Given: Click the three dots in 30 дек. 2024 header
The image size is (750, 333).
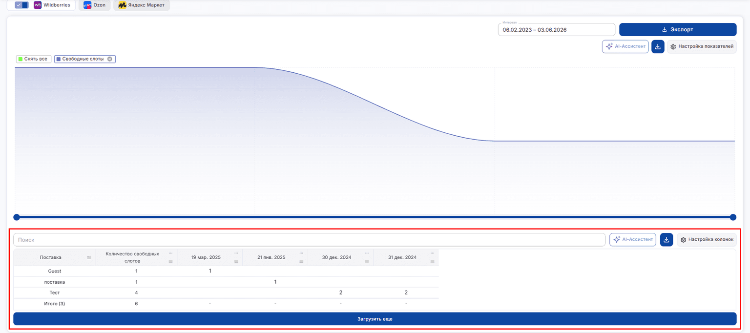Looking at the screenshot, I should (367, 253).
